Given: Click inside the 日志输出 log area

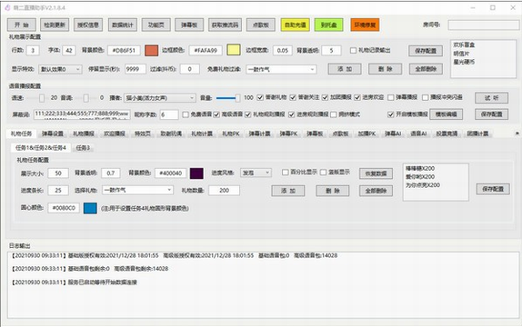Looking at the screenshot, I should 263,285.
